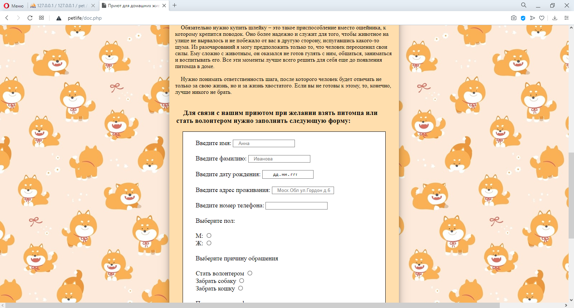This screenshot has width=574, height=308.
Task: Choose the Забрать собаку radio option
Action: coord(241,281)
